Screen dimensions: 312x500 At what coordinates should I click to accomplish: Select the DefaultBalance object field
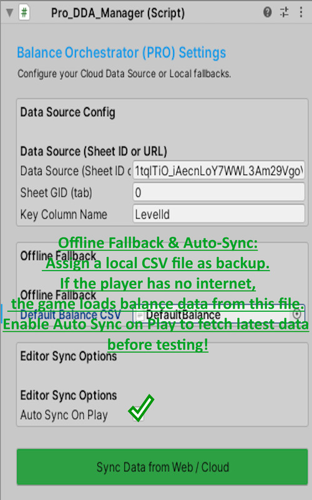coord(219,315)
